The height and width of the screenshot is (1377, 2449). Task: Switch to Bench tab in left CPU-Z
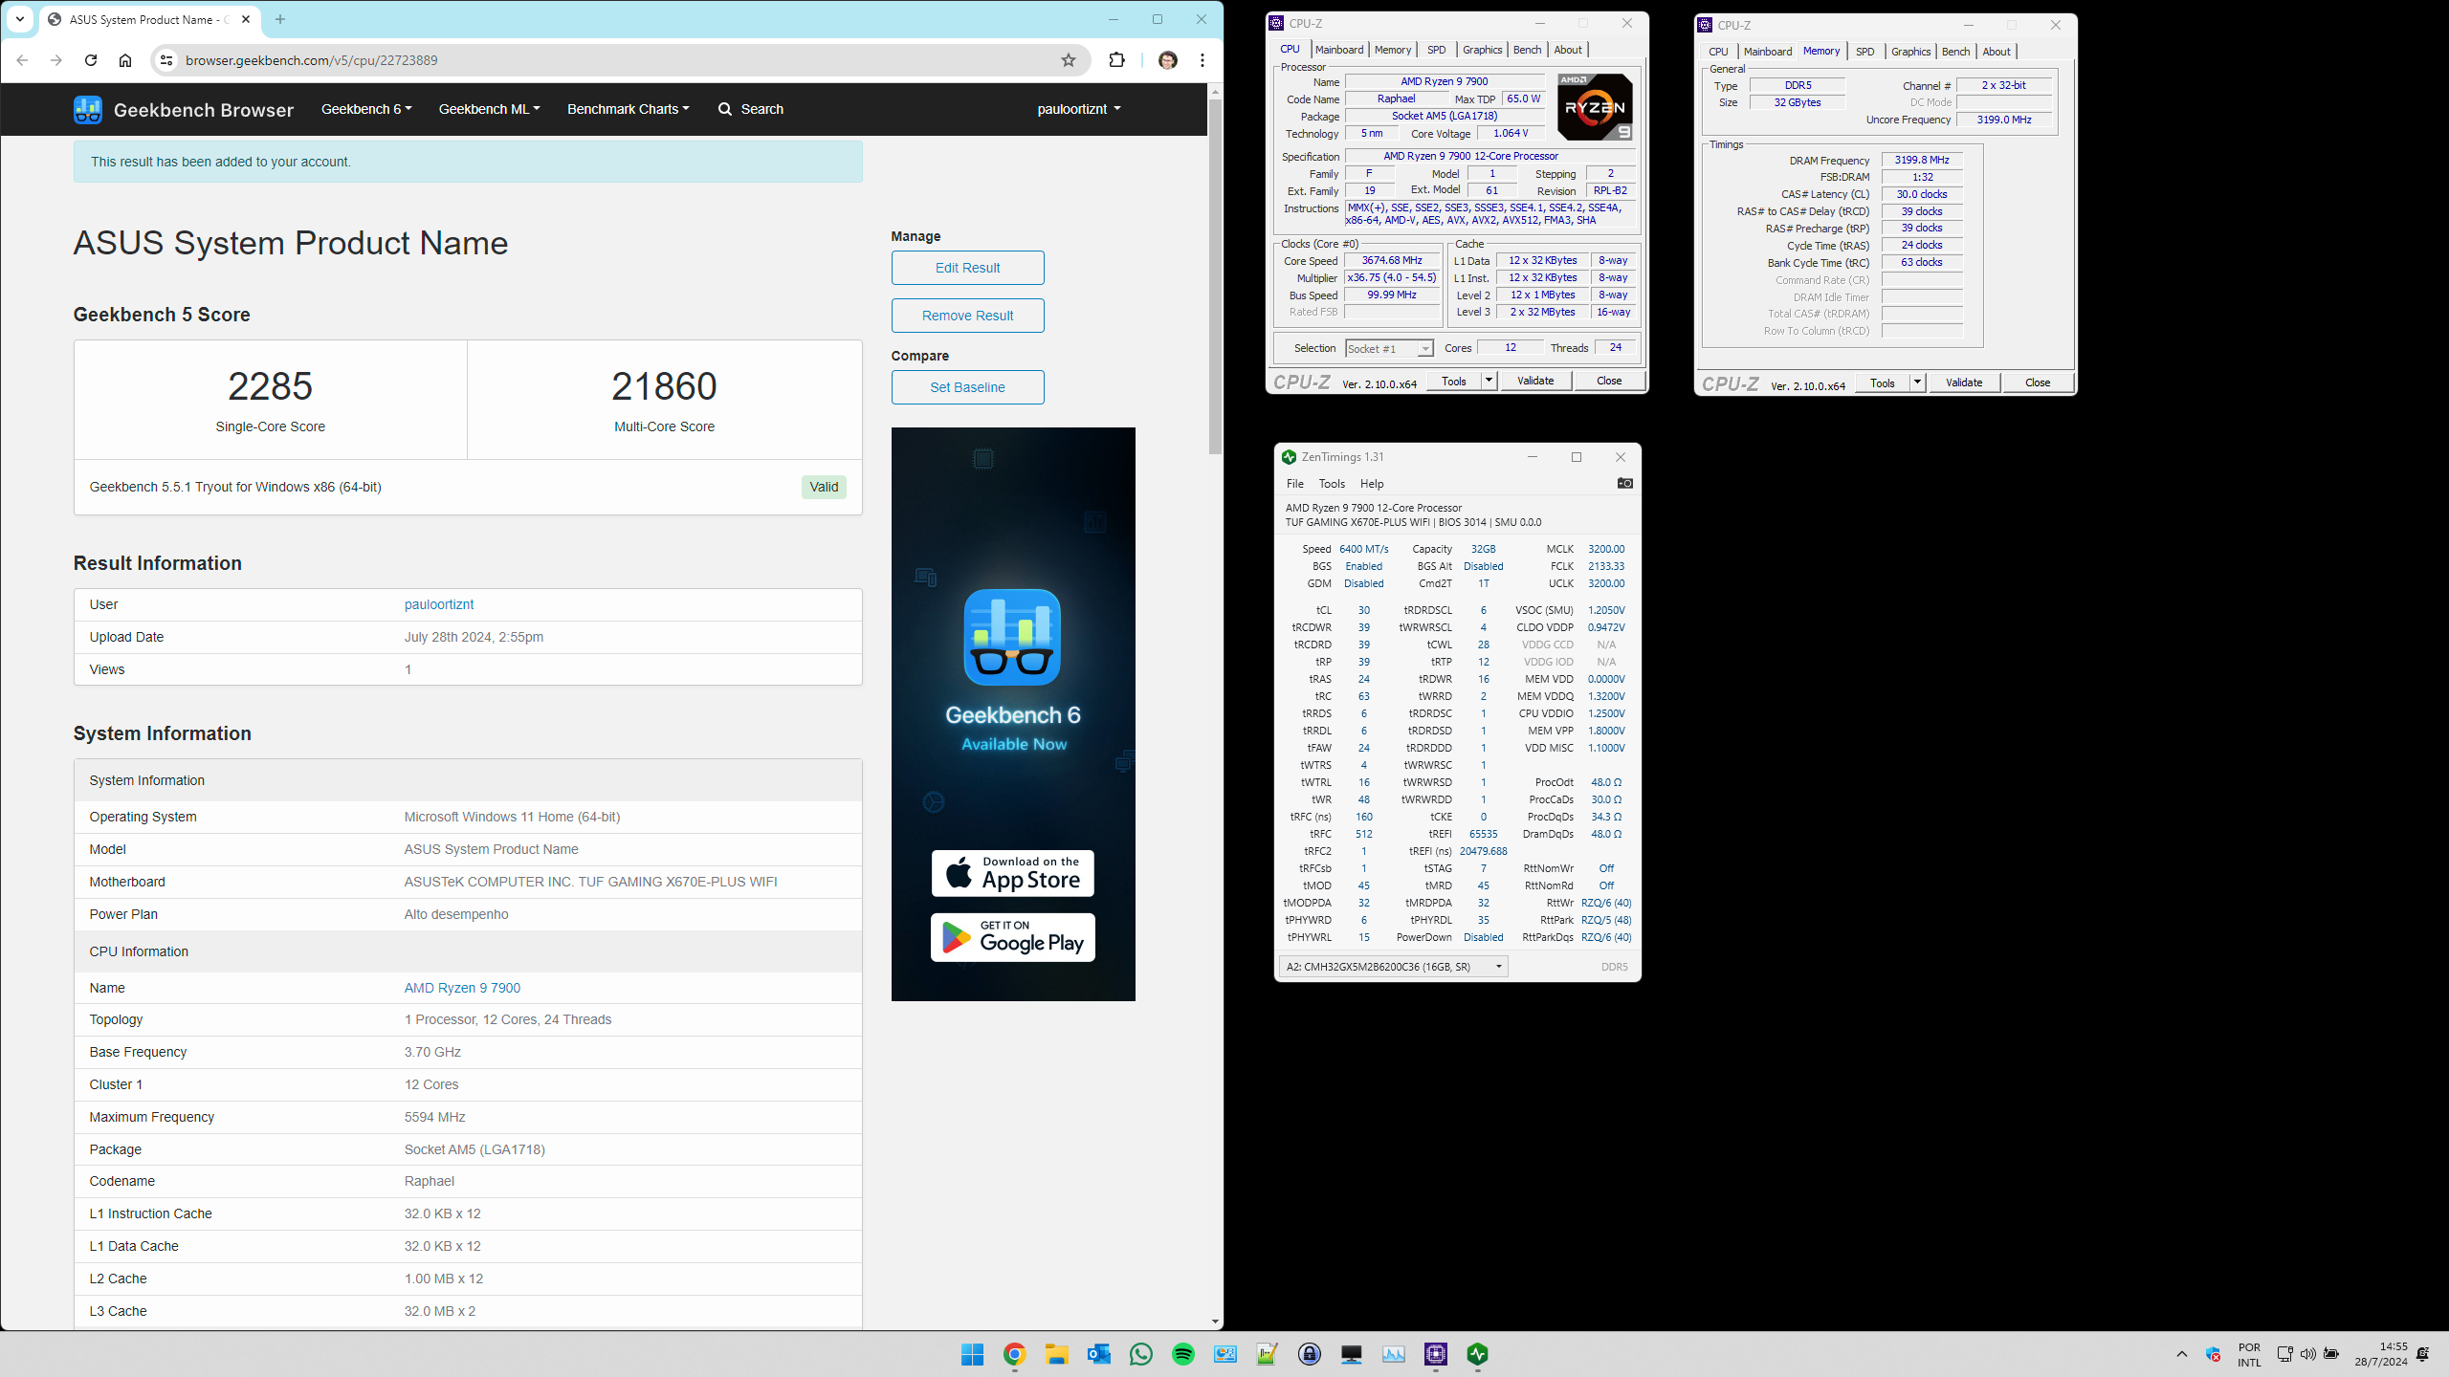pos(1527,50)
